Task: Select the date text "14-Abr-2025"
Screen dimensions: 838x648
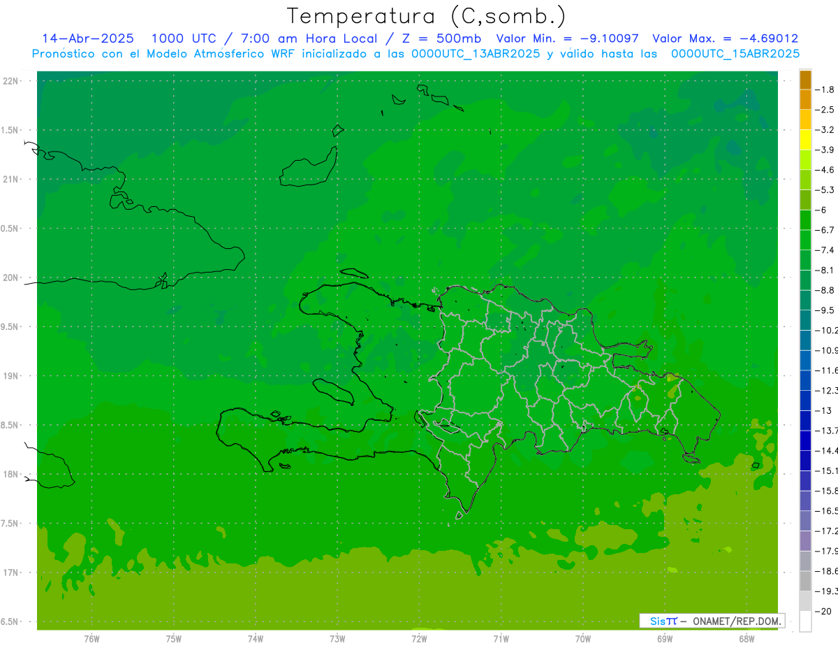Action: tap(88, 38)
